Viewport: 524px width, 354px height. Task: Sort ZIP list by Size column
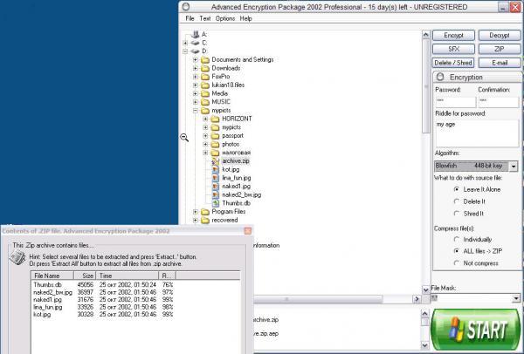point(85,276)
